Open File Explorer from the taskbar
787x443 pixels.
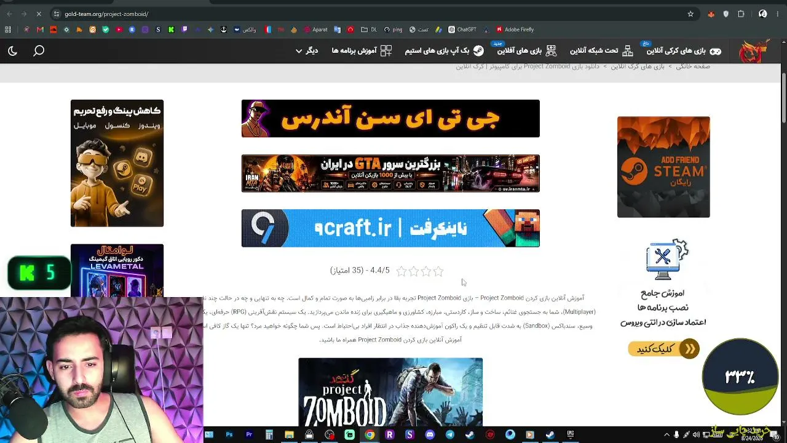[289, 435]
